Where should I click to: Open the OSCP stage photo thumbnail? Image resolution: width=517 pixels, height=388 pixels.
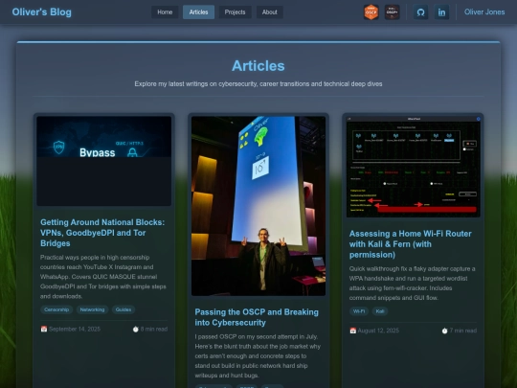pyautogui.click(x=258, y=206)
